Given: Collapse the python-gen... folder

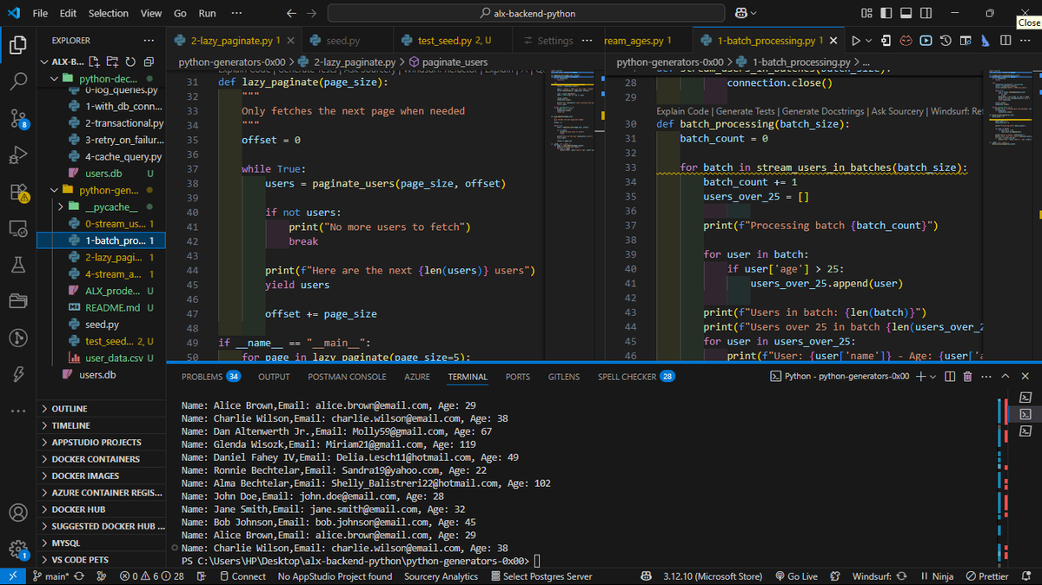Looking at the screenshot, I should click(101, 190).
